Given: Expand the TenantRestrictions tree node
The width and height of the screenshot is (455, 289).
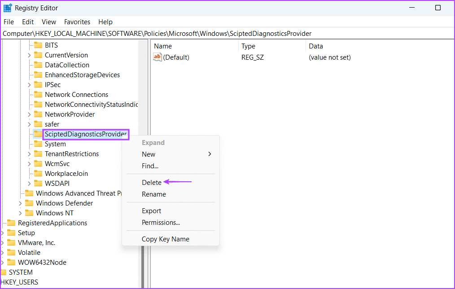Looking at the screenshot, I should tap(29, 154).
